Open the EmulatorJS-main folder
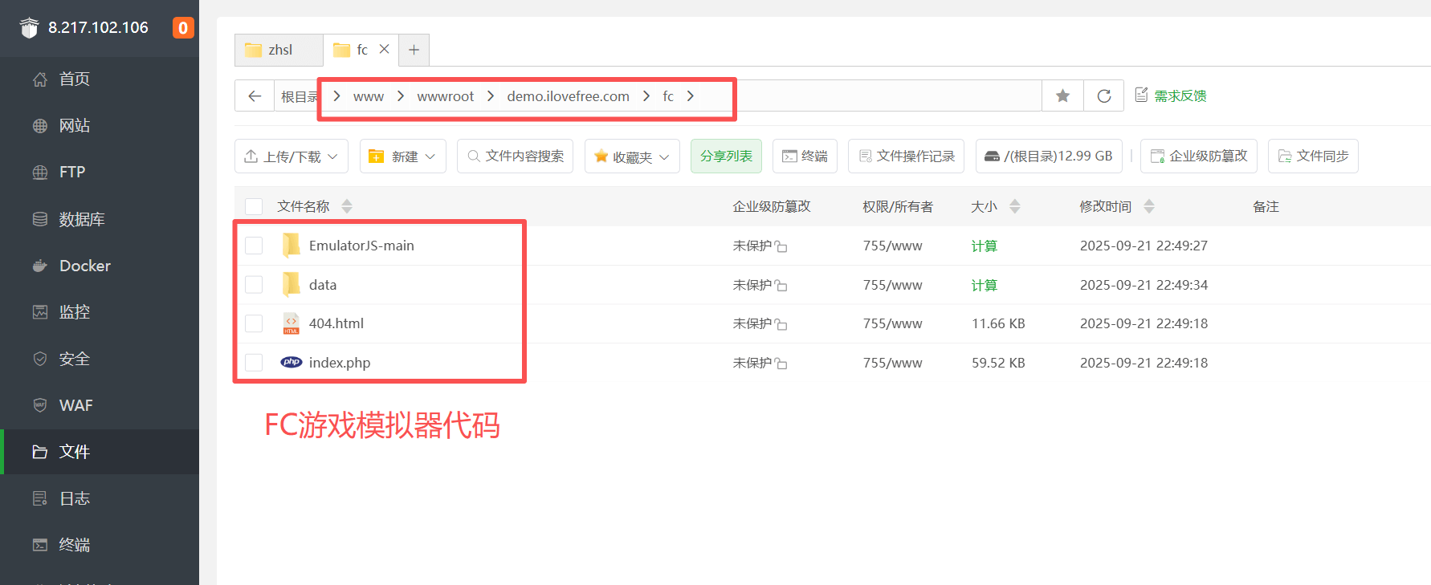 coord(361,246)
